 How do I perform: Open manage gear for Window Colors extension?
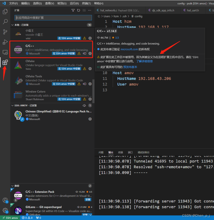point(90,99)
